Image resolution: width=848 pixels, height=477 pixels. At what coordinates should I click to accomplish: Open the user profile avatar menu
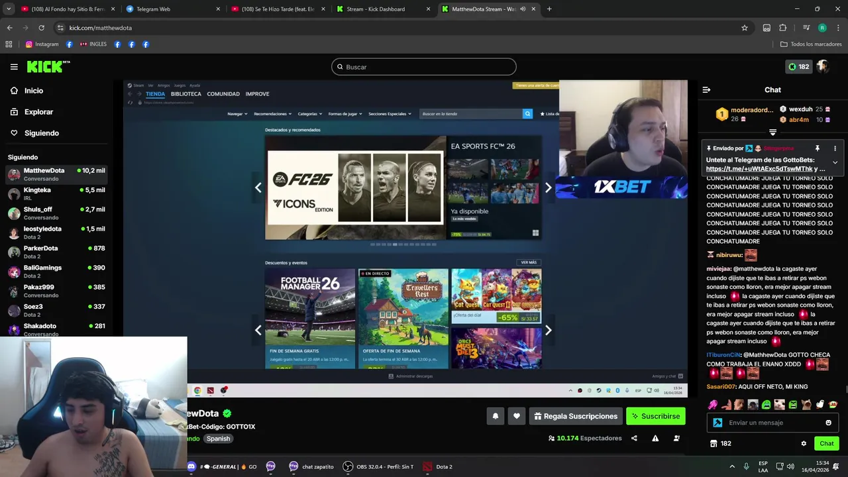coord(822,66)
